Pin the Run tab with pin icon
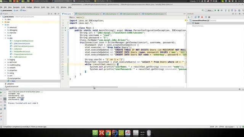The height and width of the screenshot is (137, 244). [x=1, y=113]
